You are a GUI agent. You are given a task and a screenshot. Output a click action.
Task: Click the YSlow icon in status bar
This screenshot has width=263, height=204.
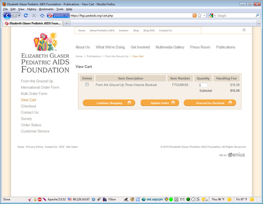tap(105, 199)
